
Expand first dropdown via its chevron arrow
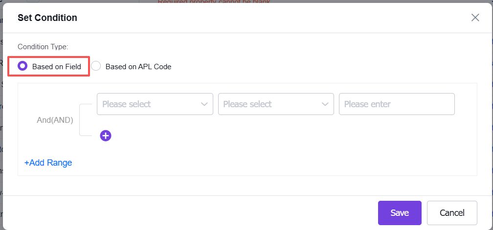click(x=204, y=104)
